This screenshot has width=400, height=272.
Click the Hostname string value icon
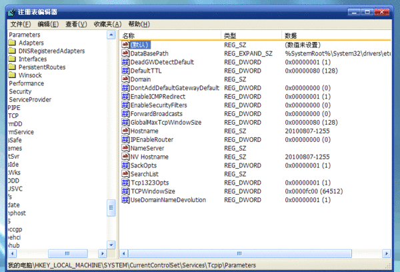click(x=125, y=131)
